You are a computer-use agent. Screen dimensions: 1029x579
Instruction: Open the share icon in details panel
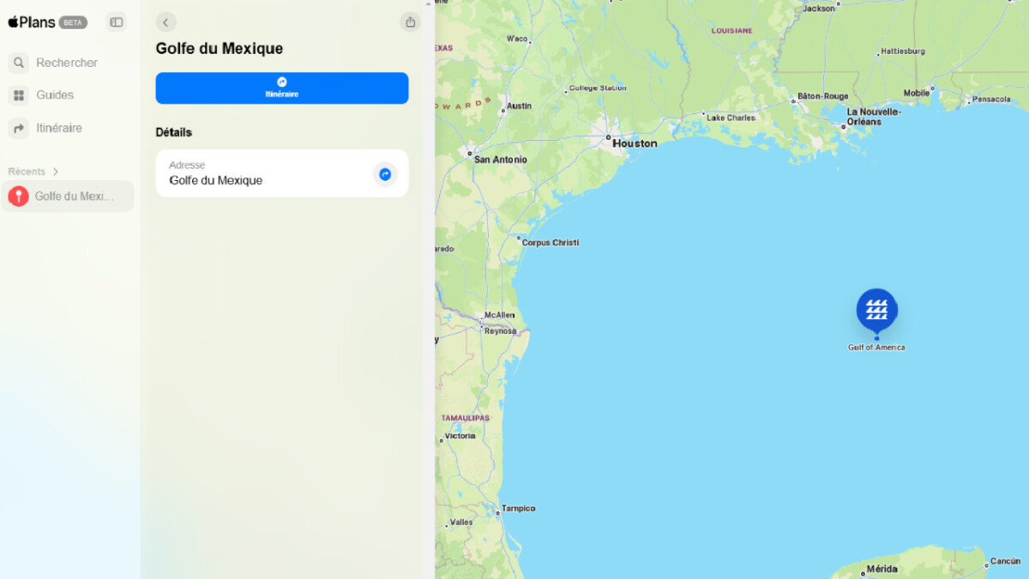pos(411,22)
